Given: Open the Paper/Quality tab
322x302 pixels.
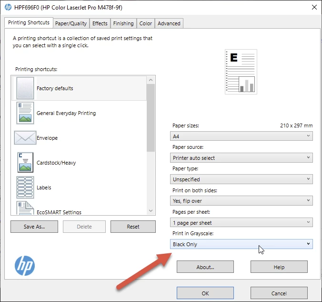Looking at the screenshot, I should coord(71,23).
